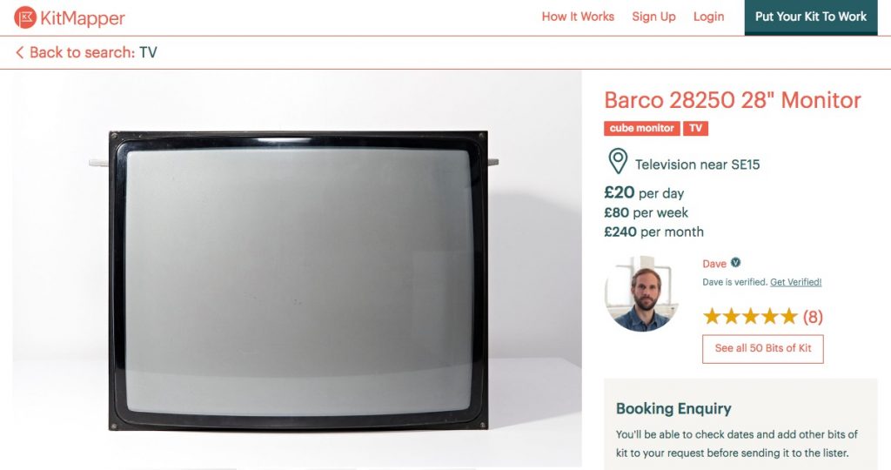Click Dave's verified badge icon
This screenshot has height=470, width=891.
735,263
